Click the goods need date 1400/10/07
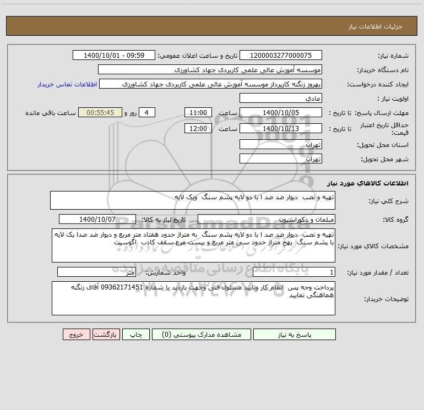This screenshot has width=424, height=410. coord(97,219)
